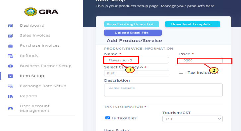
Task: Click the Exchange Rate Setup icon
Action: click(10, 86)
